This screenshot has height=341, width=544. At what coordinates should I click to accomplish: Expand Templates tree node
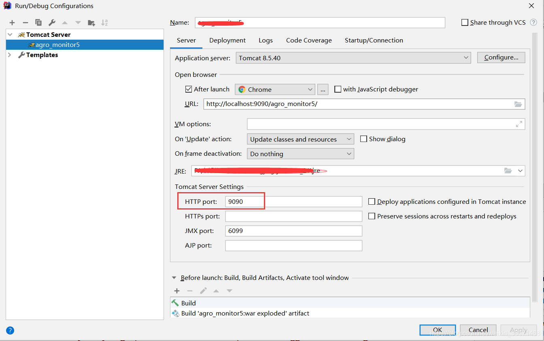(x=10, y=55)
